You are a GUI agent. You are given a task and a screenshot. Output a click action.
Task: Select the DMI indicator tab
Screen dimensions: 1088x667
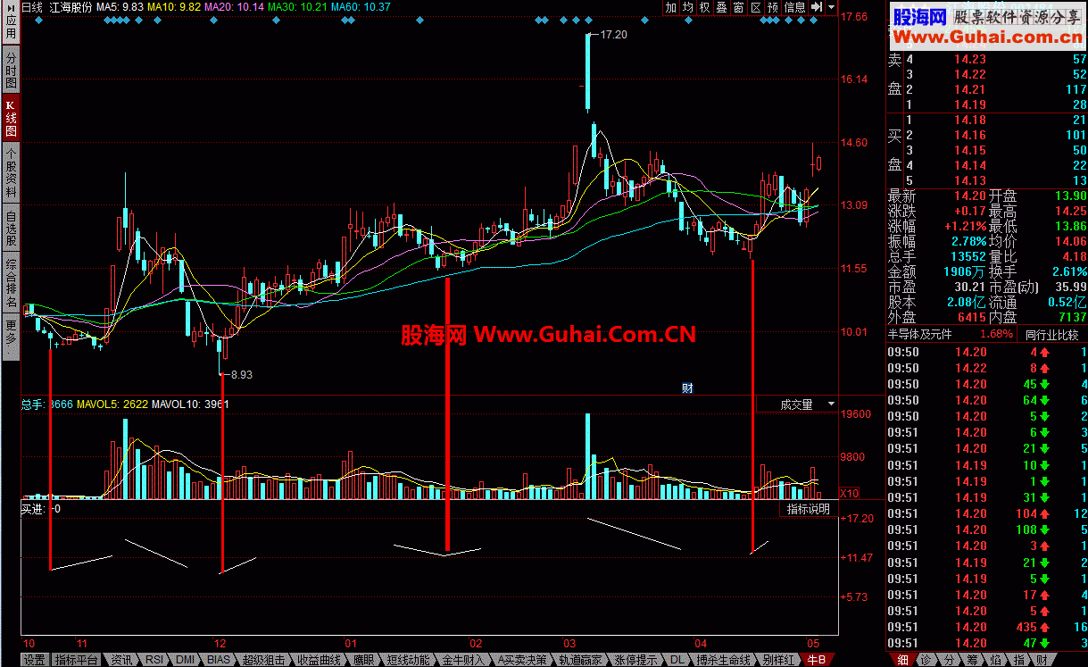pyautogui.click(x=186, y=660)
